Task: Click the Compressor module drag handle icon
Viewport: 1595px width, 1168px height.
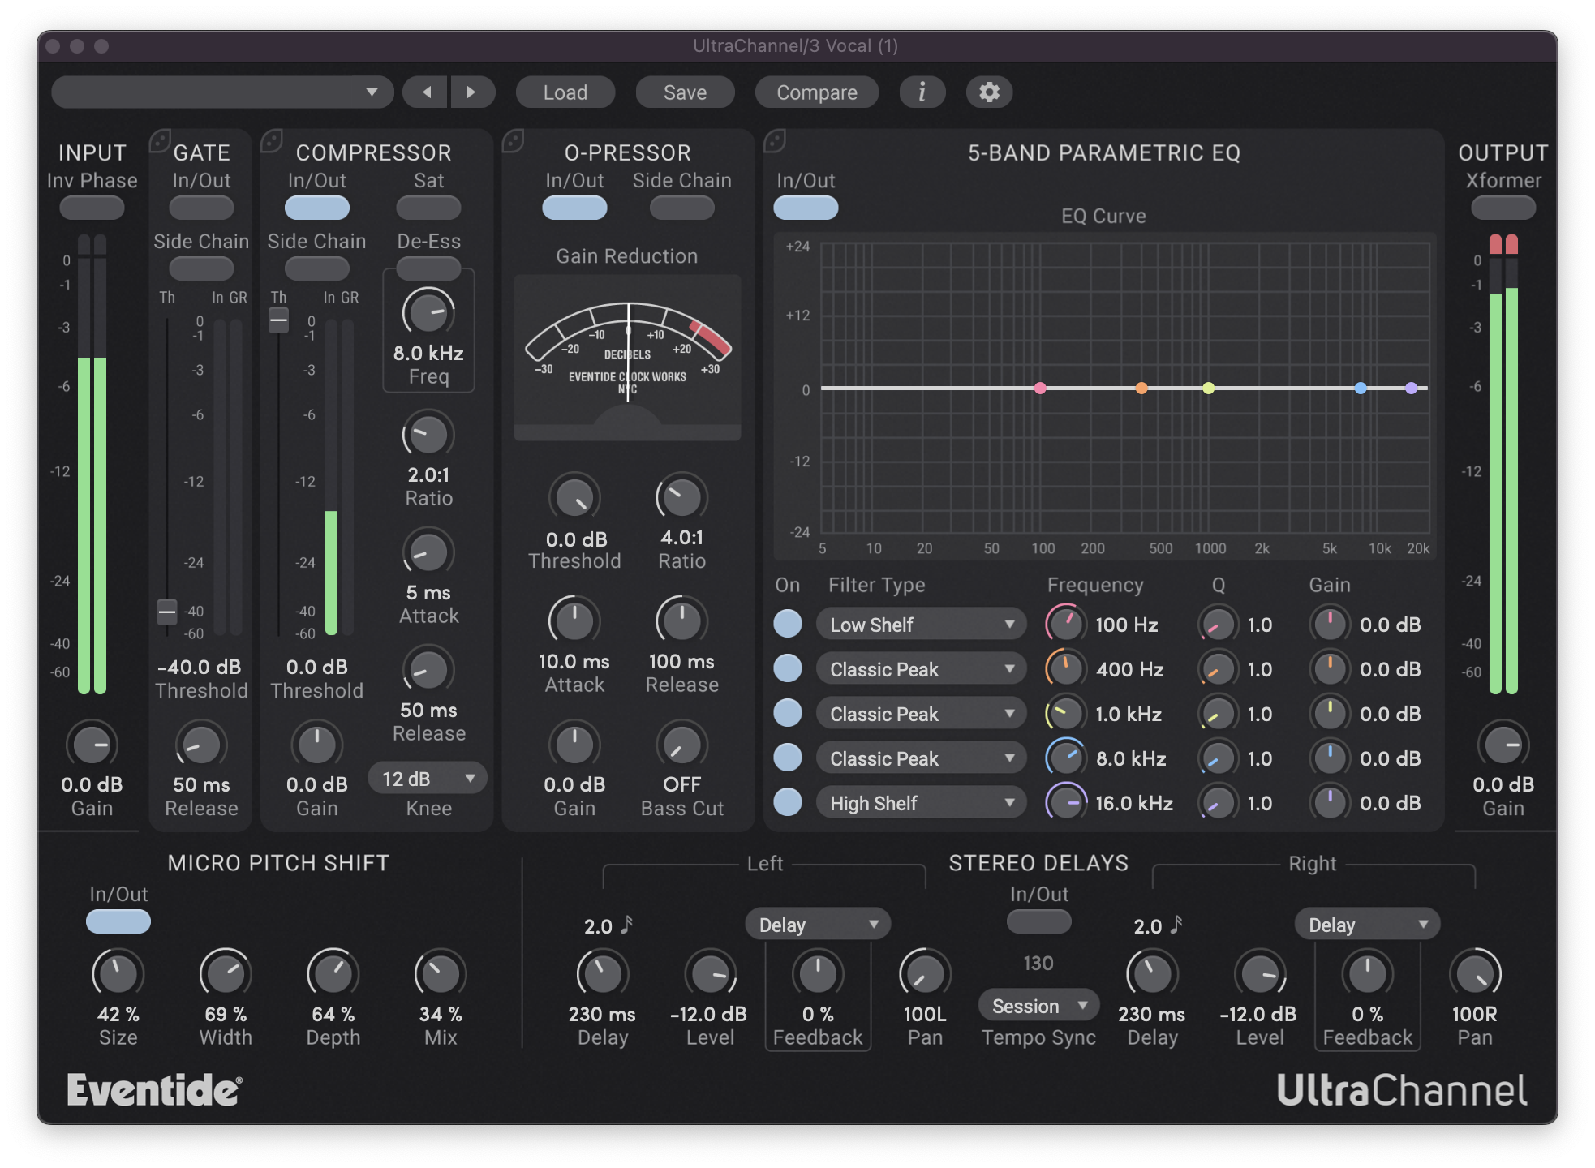Action: click(271, 141)
